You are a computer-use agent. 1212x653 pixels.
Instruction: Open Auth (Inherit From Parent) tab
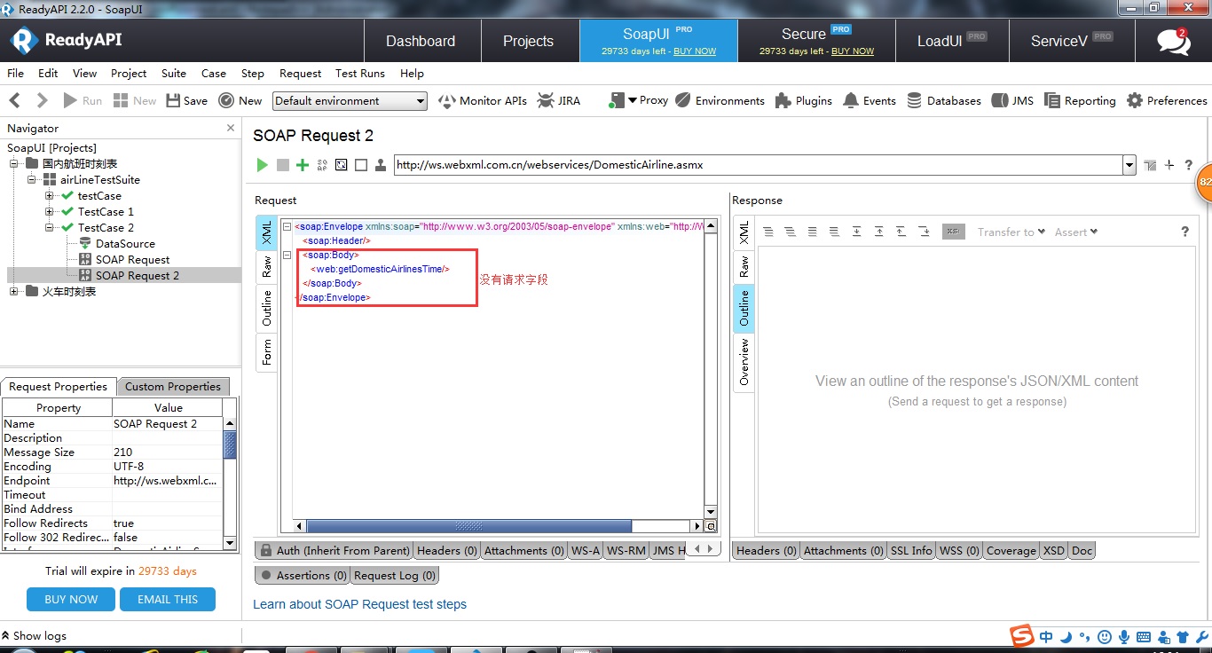[334, 550]
